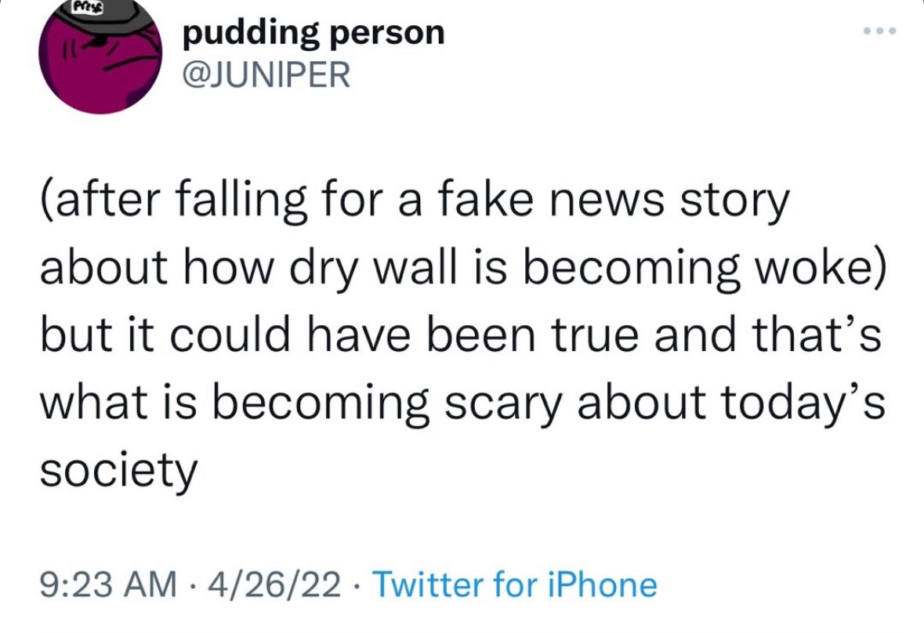The image size is (924, 633).
Task: Click the "Twitter for iPhone" source link
Action: (x=514, y=584)
